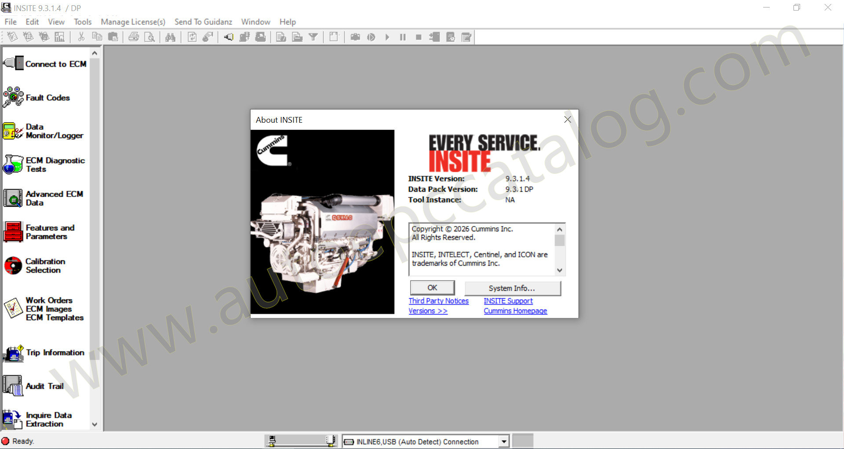Click the Stop button in the toolbar
Screen dimensions: 844x449
[x=418, y=37]
